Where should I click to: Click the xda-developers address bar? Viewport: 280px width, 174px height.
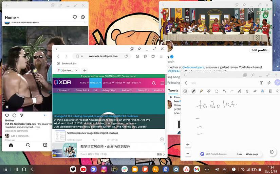pos(102,56)
